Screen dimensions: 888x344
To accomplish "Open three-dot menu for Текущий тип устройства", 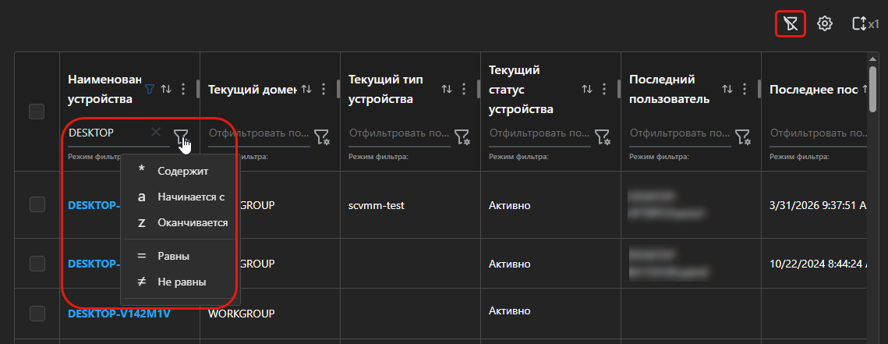I will (464, 89).
